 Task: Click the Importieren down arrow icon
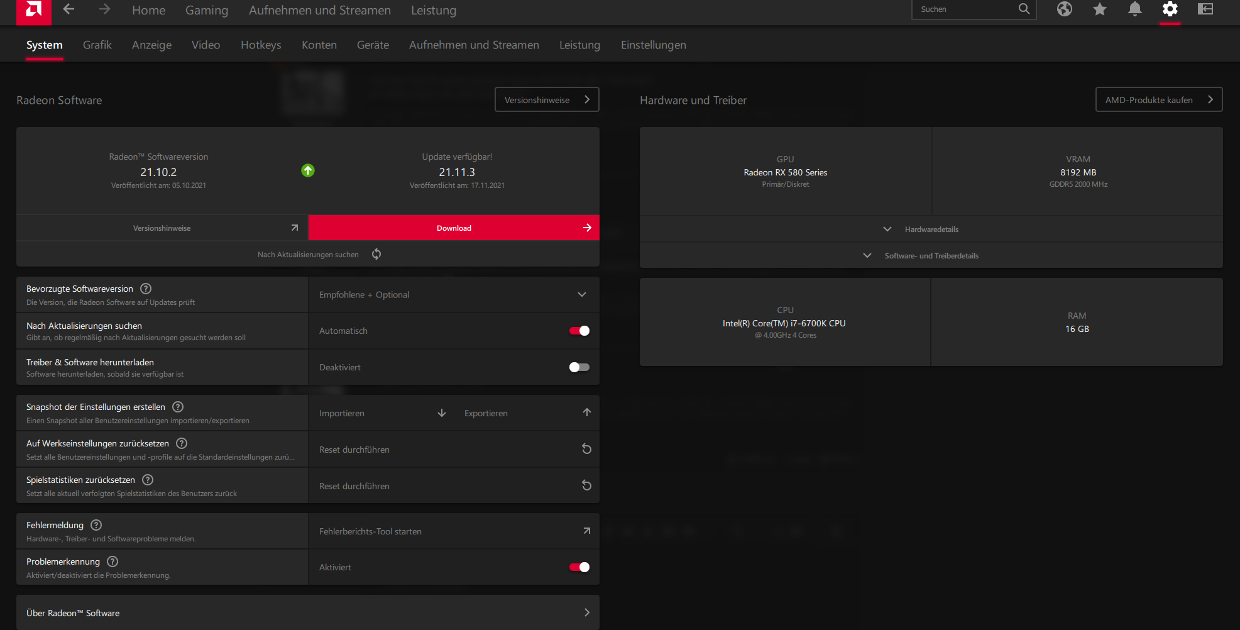442,412
